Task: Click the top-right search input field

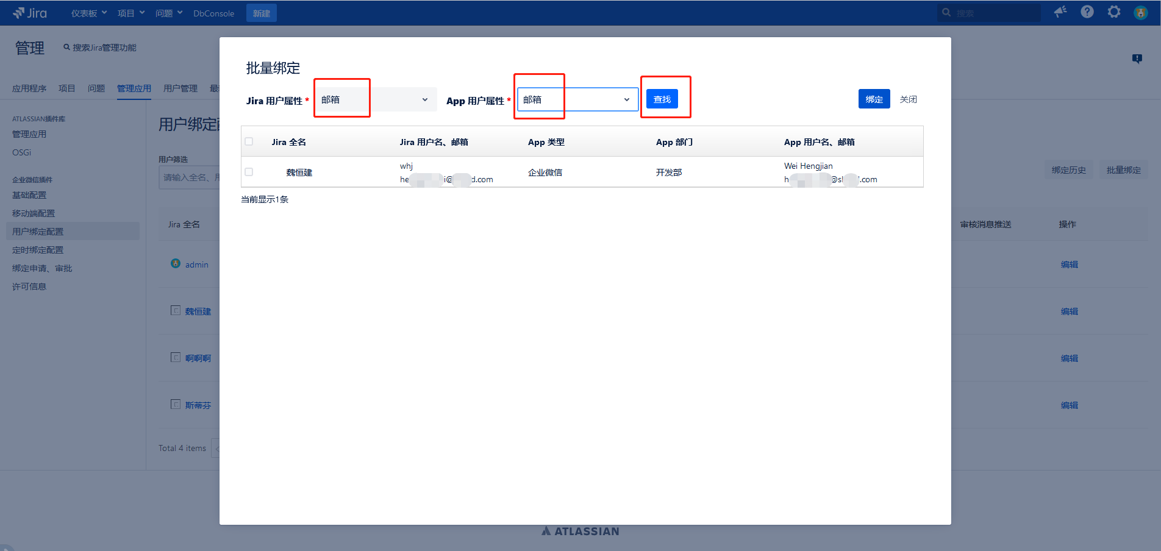Action: click(994, 13)
